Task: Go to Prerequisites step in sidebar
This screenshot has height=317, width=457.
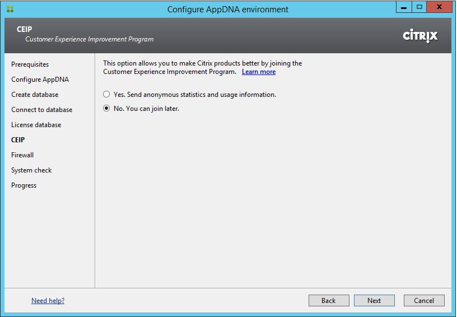Action: pyautogui.click(x=30, y=64)
